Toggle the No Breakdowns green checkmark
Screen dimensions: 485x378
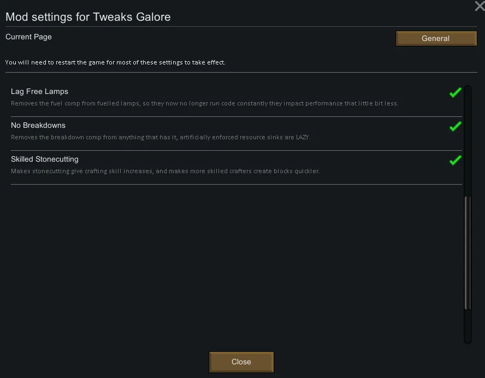(455, 127)
